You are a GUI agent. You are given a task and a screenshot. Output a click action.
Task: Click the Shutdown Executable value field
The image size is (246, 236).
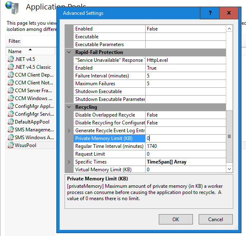point(186,91)
